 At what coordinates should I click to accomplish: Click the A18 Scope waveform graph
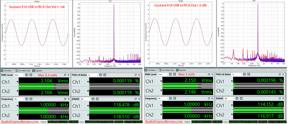click(181, 33)
